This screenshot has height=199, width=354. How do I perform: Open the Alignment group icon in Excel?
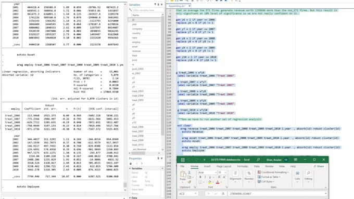(235, 174)
